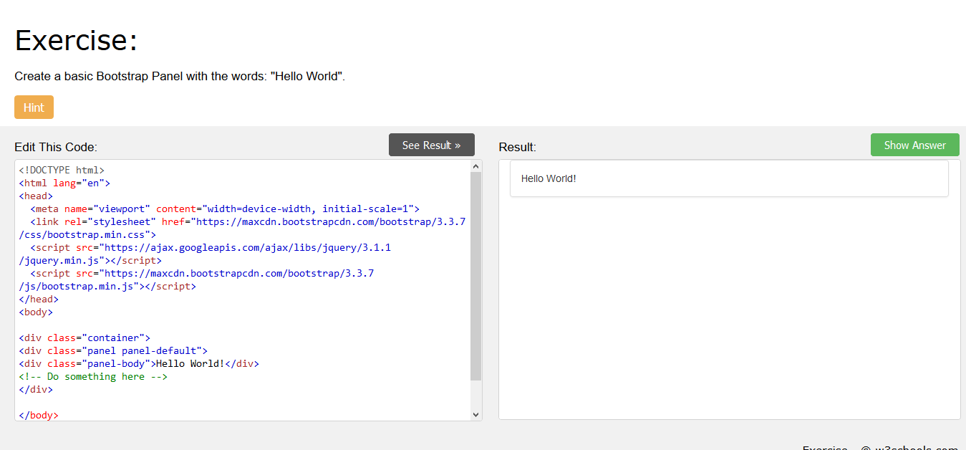Click the green Show Answer button

[914, 145]
